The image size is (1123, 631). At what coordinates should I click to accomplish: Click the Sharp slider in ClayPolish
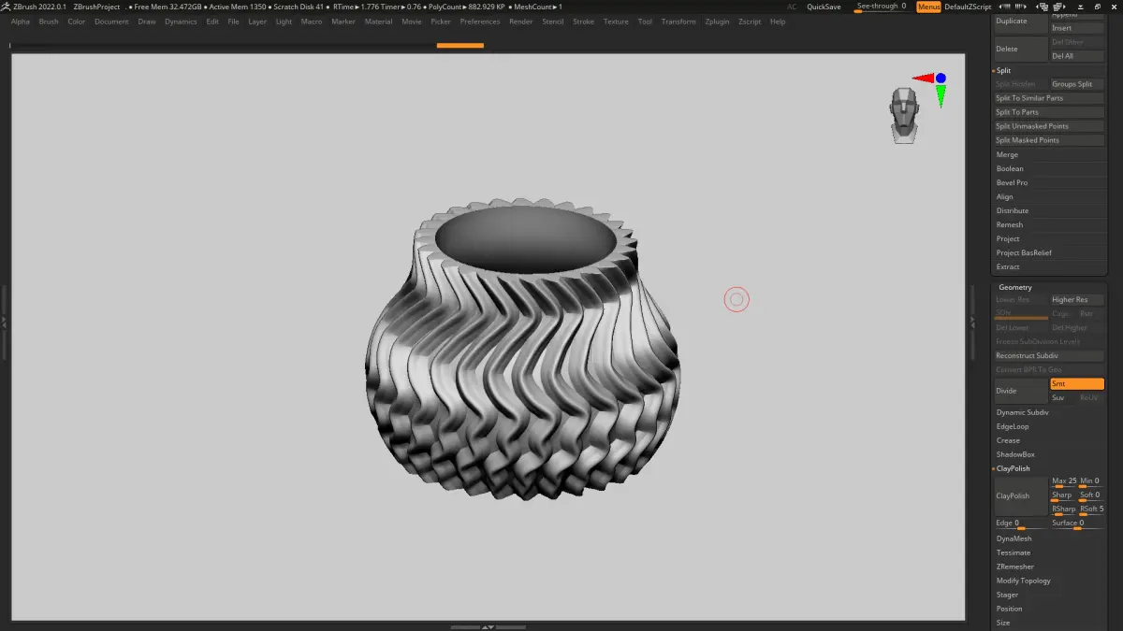click(x=1063, y=496)
